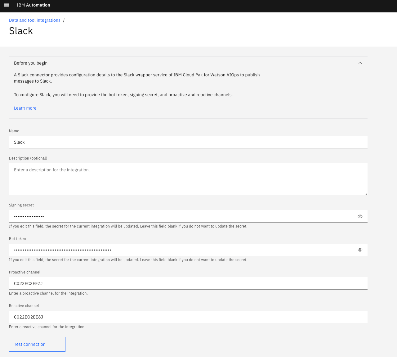
Task: Open the Learn more link
Action: point(25,108)
